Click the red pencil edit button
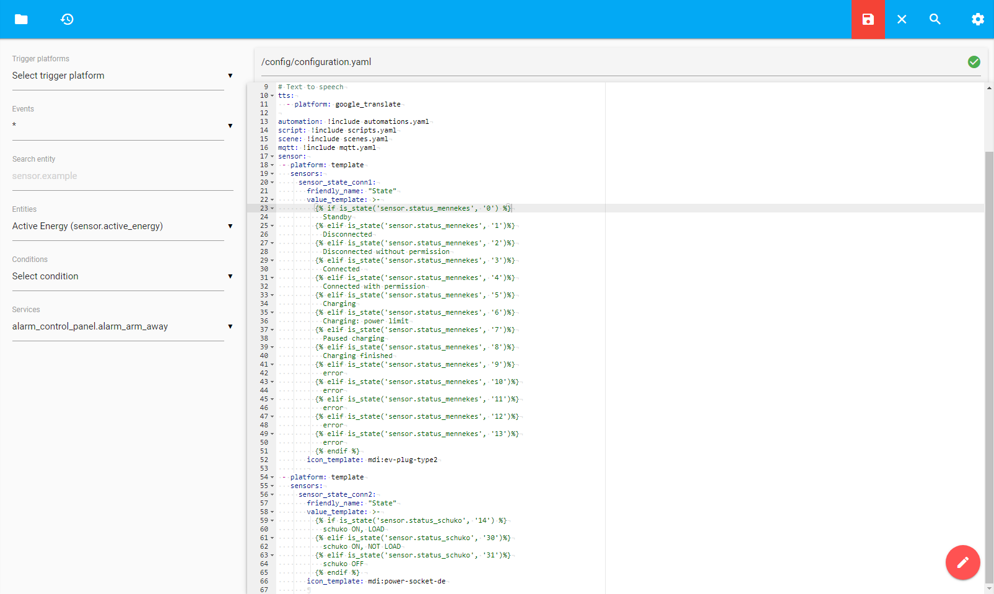The image size is (994, 594). (x=963, y=562)
